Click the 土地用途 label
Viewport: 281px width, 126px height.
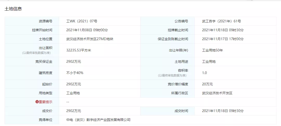181,62
